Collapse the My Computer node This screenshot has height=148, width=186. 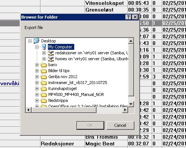(x=37, y=47)
